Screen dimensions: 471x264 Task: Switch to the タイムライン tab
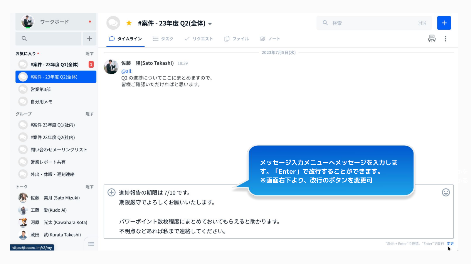(x=125, y=39)
